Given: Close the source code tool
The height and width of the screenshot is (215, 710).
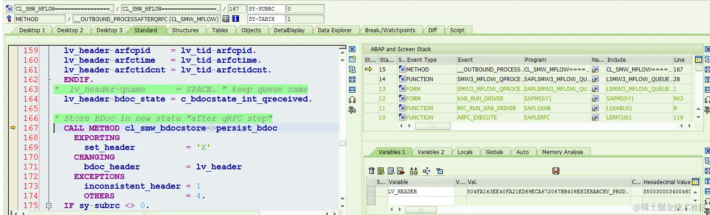Looking at the screenshot, I should 352,49.
